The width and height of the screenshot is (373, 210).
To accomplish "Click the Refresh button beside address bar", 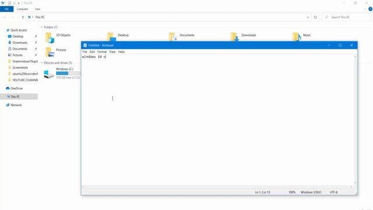I will click(x=315, y=17).
